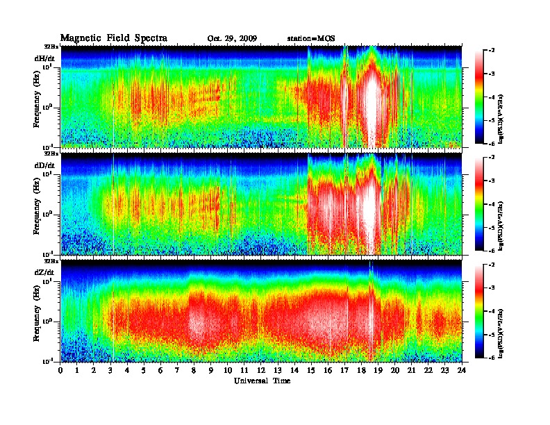Click the "station=MOS" label
Viewport: 550px width, 425px height.
pyautogui.click(x=311, y=39)
